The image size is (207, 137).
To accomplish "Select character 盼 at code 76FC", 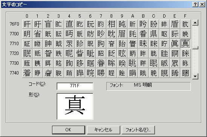I will 154,24.
